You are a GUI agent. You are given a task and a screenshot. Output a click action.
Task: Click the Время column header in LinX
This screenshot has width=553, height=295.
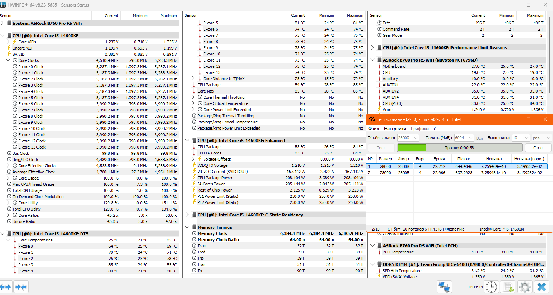(439, 159)
